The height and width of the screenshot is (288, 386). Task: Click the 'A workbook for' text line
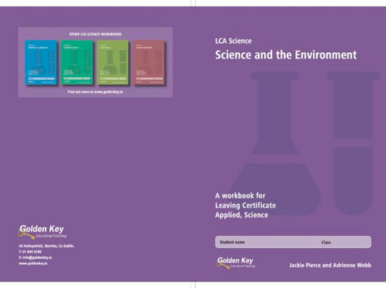[240, 196]
